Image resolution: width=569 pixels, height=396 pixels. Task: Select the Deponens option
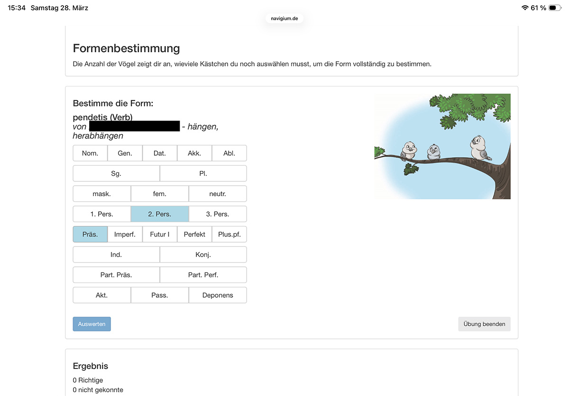click(x=218, y=295)
